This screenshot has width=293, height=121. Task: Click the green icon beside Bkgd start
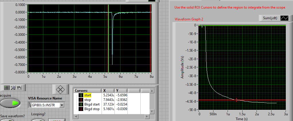point(81,104)
